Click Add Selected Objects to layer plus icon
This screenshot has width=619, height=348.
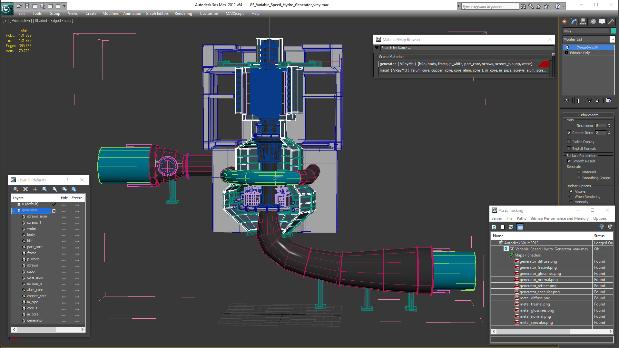coord(35,189)
